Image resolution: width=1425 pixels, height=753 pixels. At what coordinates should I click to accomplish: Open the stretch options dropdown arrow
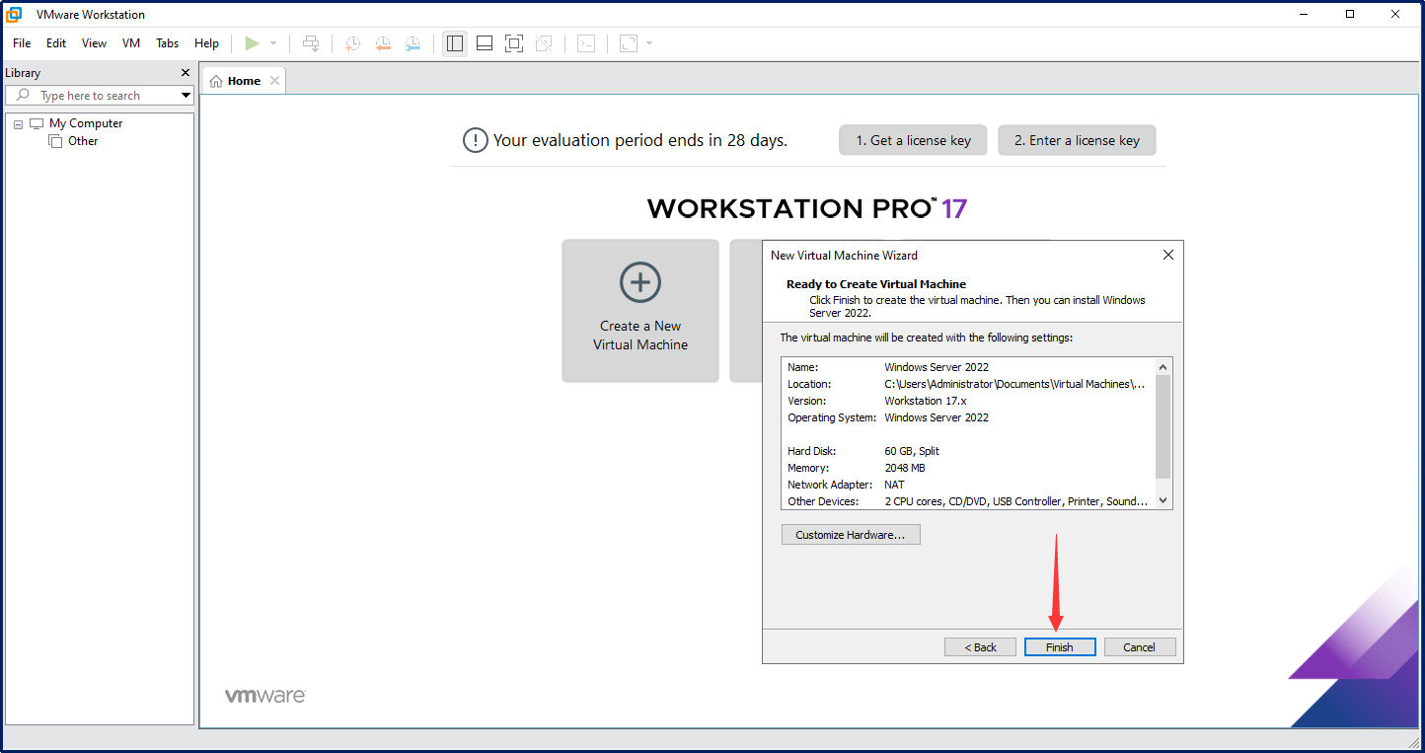point(649,43)
